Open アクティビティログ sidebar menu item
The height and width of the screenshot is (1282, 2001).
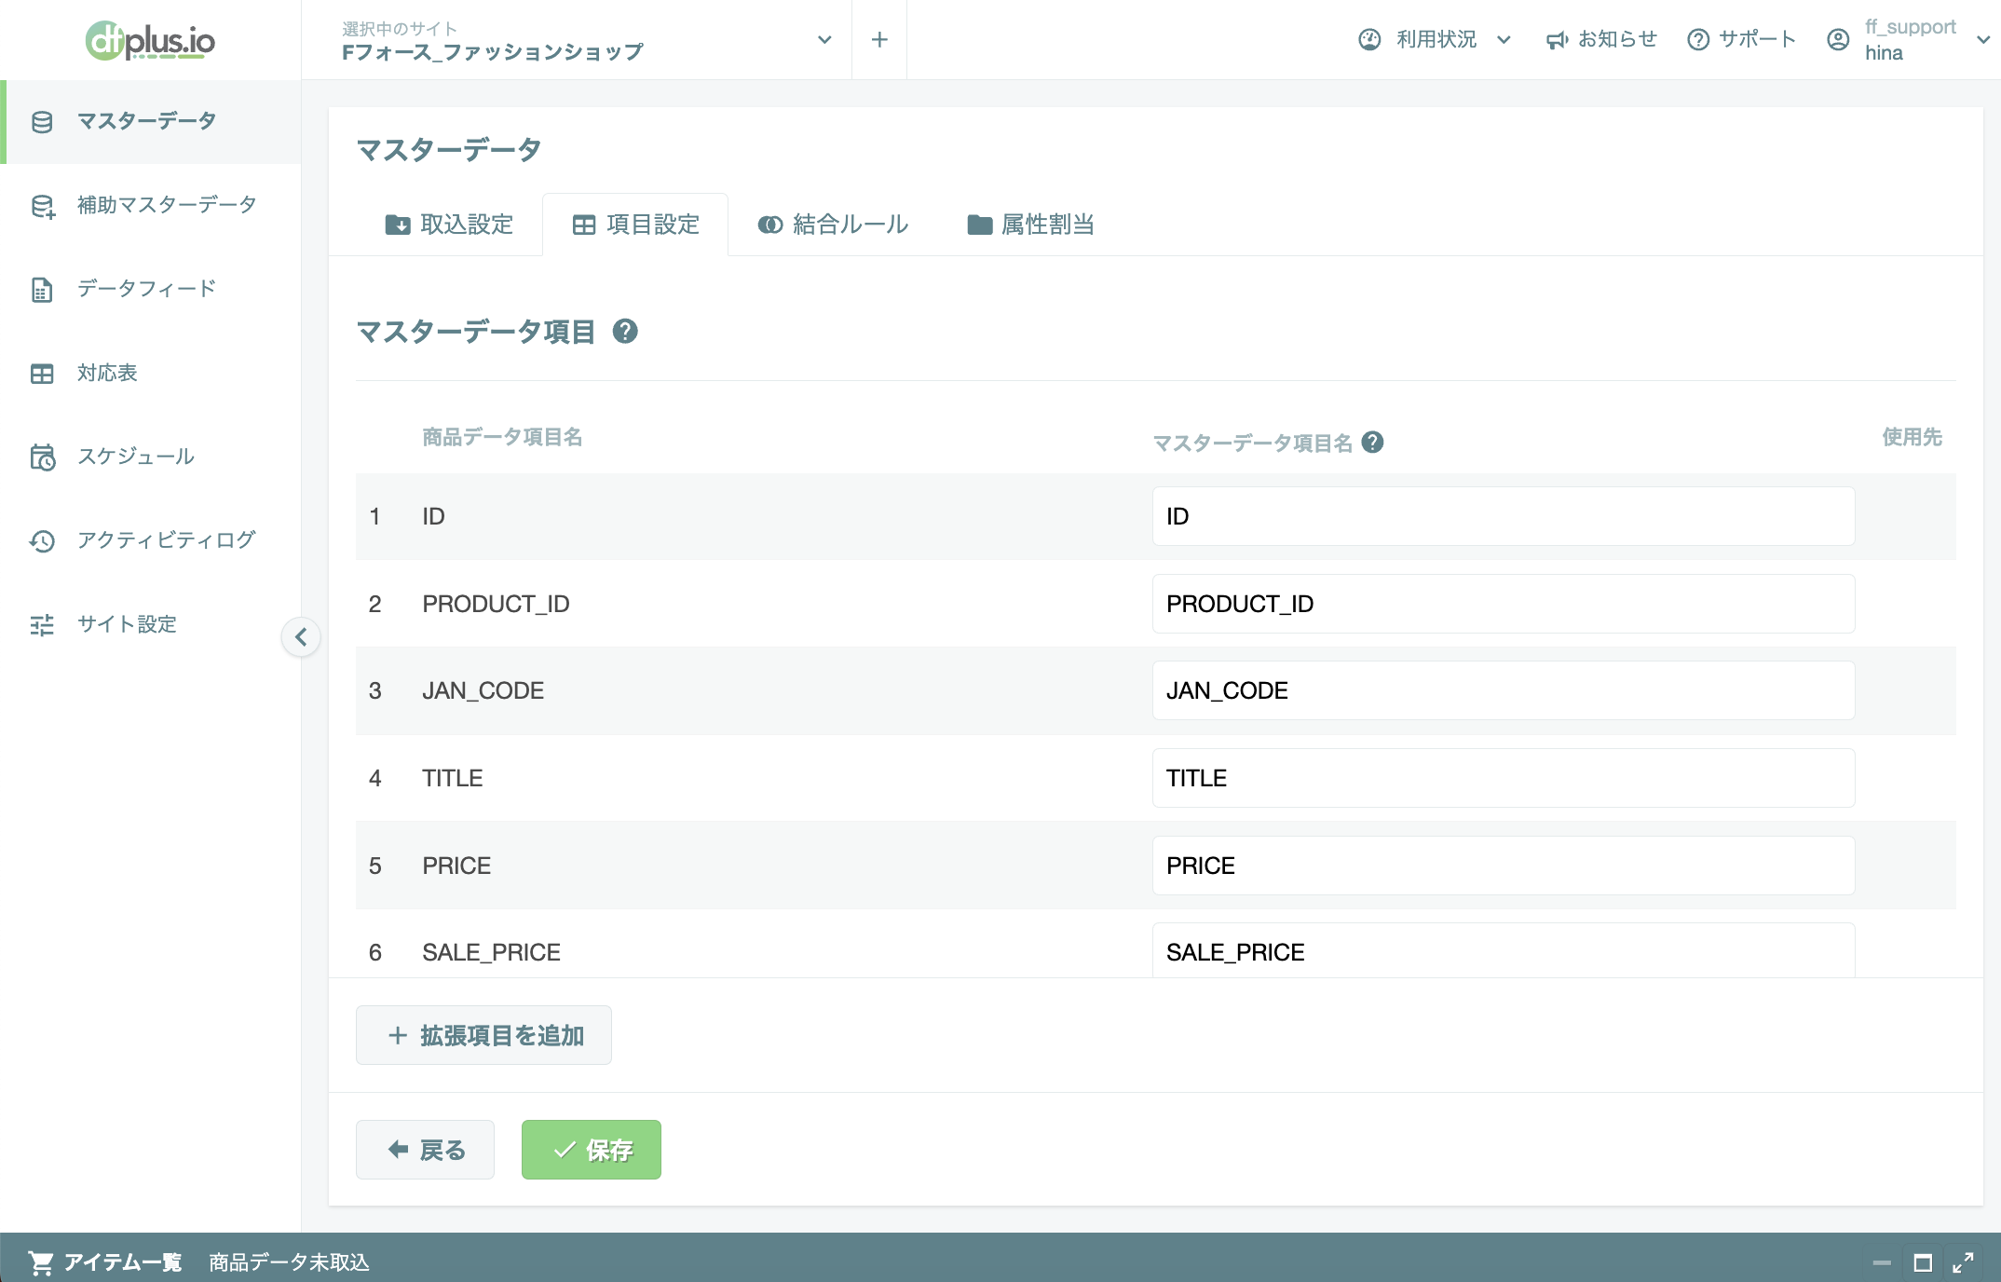tap(150, 541)
